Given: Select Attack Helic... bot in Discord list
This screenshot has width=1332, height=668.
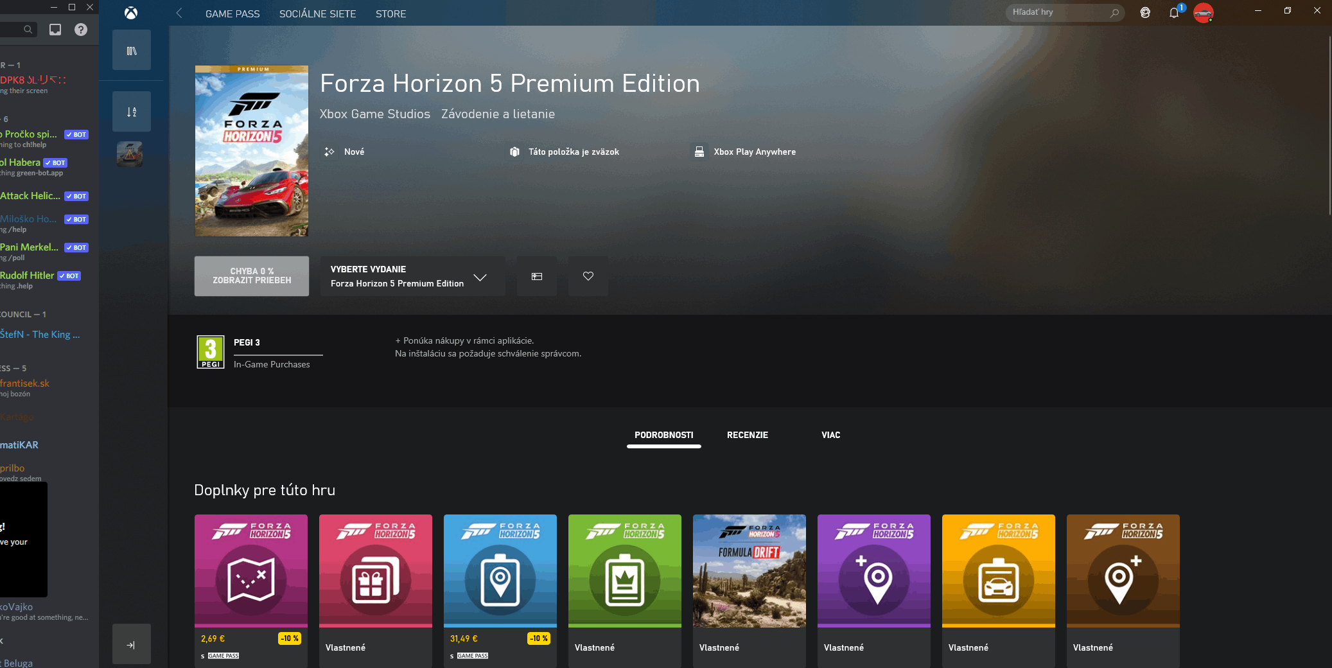Looking at the screenshot, I should click(x=45, y=196).
